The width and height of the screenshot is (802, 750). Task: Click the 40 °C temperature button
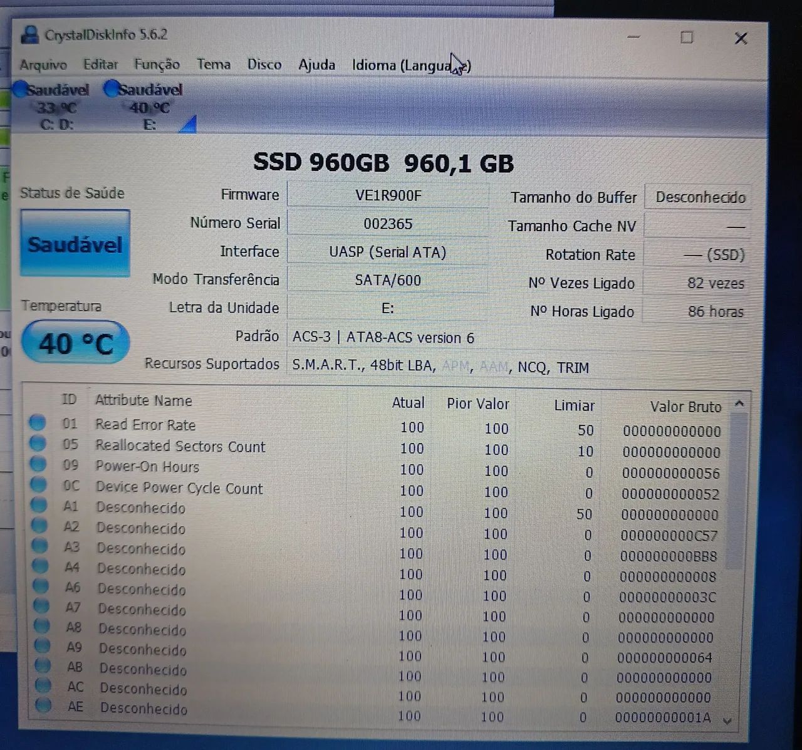75,343
